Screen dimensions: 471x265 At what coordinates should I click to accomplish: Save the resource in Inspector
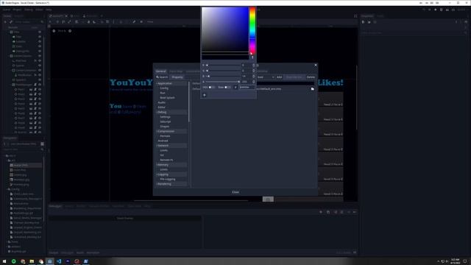(x=375, y=22)
